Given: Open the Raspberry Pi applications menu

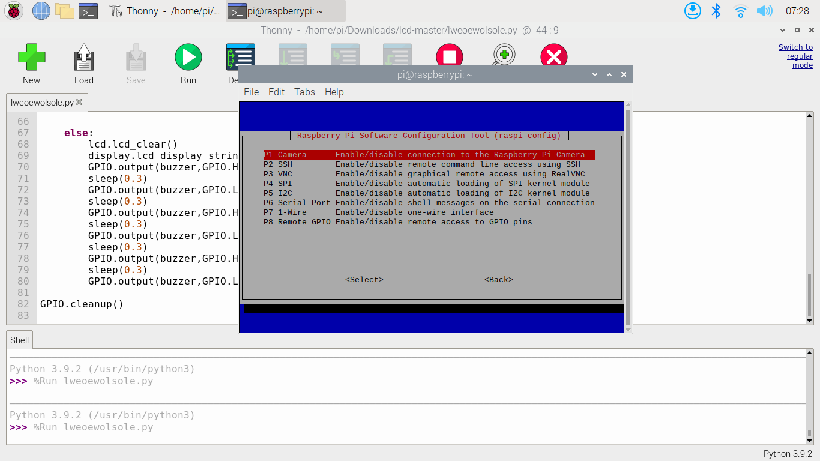Looking at the screenshot, I should coord(14,11).
